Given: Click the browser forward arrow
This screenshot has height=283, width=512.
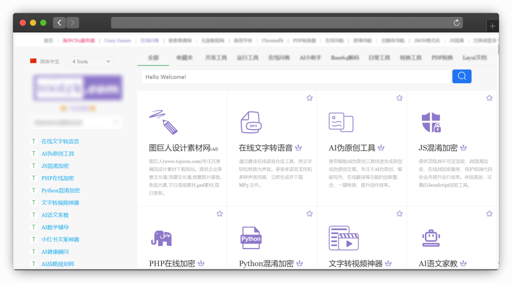Looking at the screenshot, I should [x=72, y=22].
